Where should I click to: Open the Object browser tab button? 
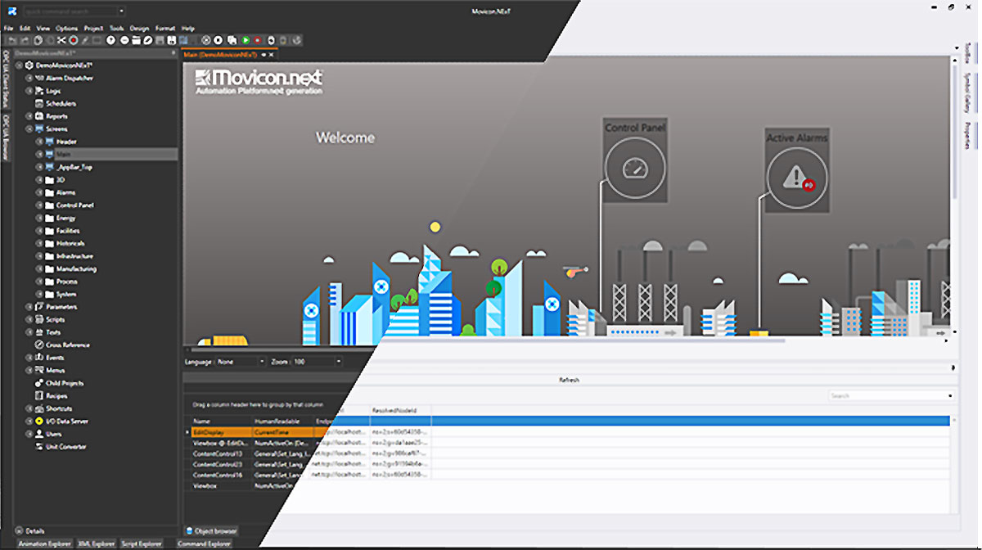click(x=211, y=531)
